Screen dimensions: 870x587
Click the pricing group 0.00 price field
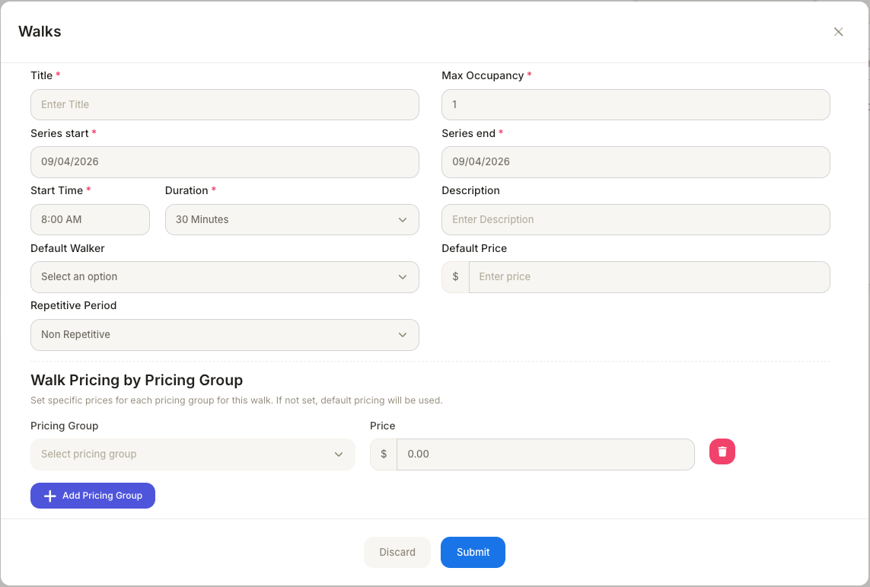click(x=545, y=455)
